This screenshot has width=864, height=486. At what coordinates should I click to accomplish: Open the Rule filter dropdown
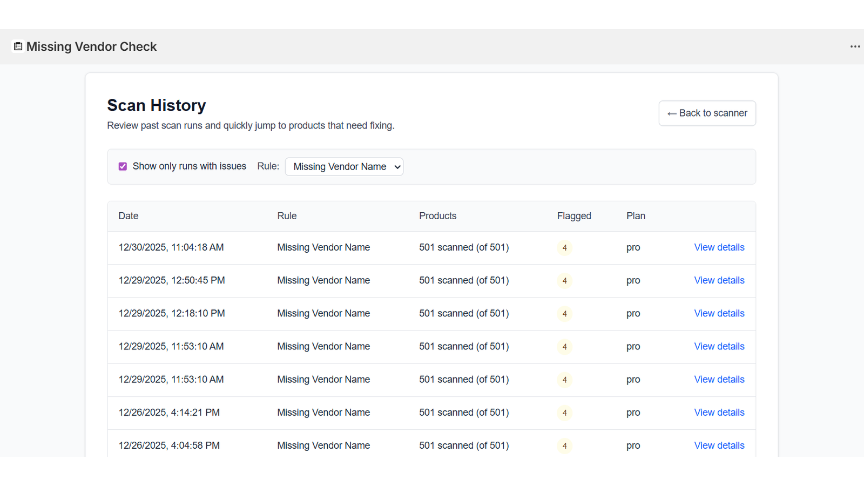(344, 167)
